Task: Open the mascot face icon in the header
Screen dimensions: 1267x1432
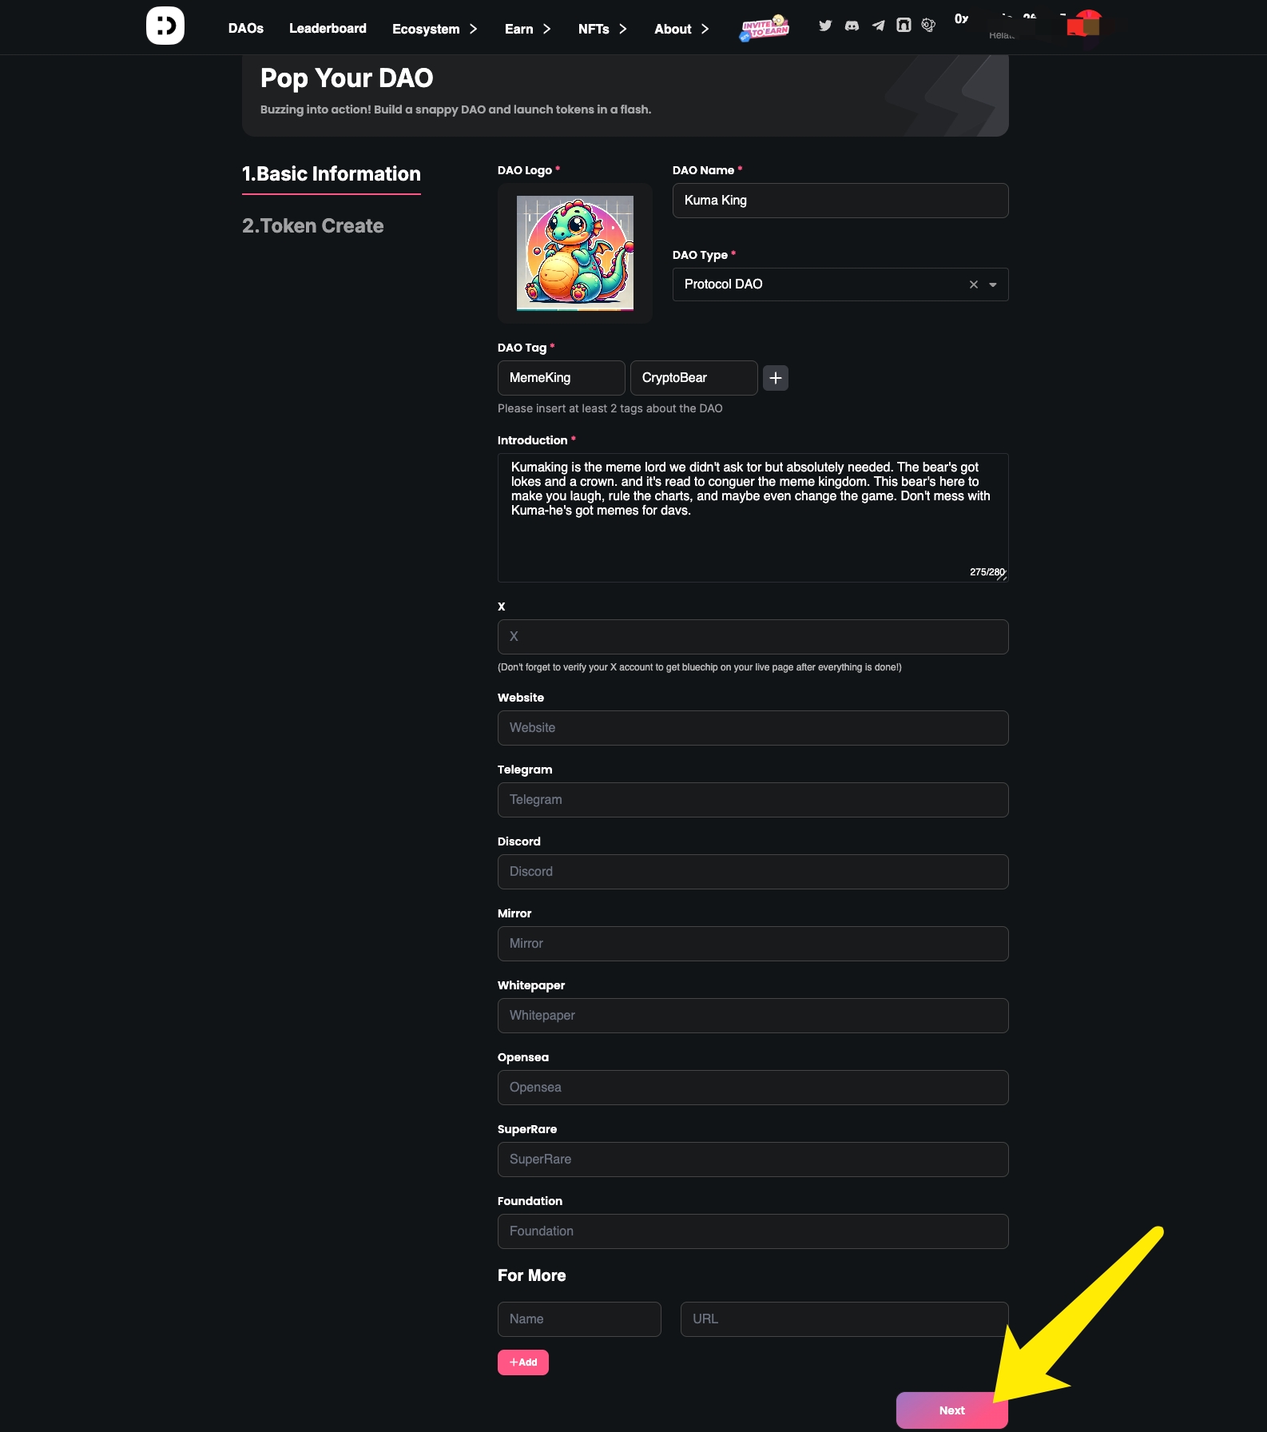Action: tap(928, 26)
